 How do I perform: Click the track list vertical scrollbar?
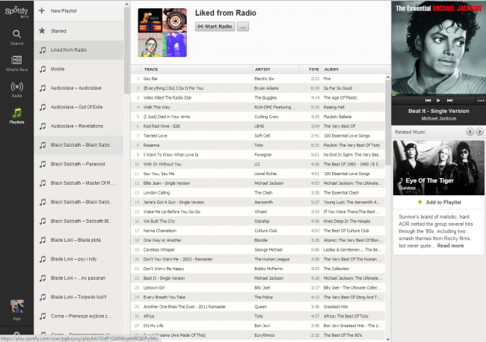388,123
